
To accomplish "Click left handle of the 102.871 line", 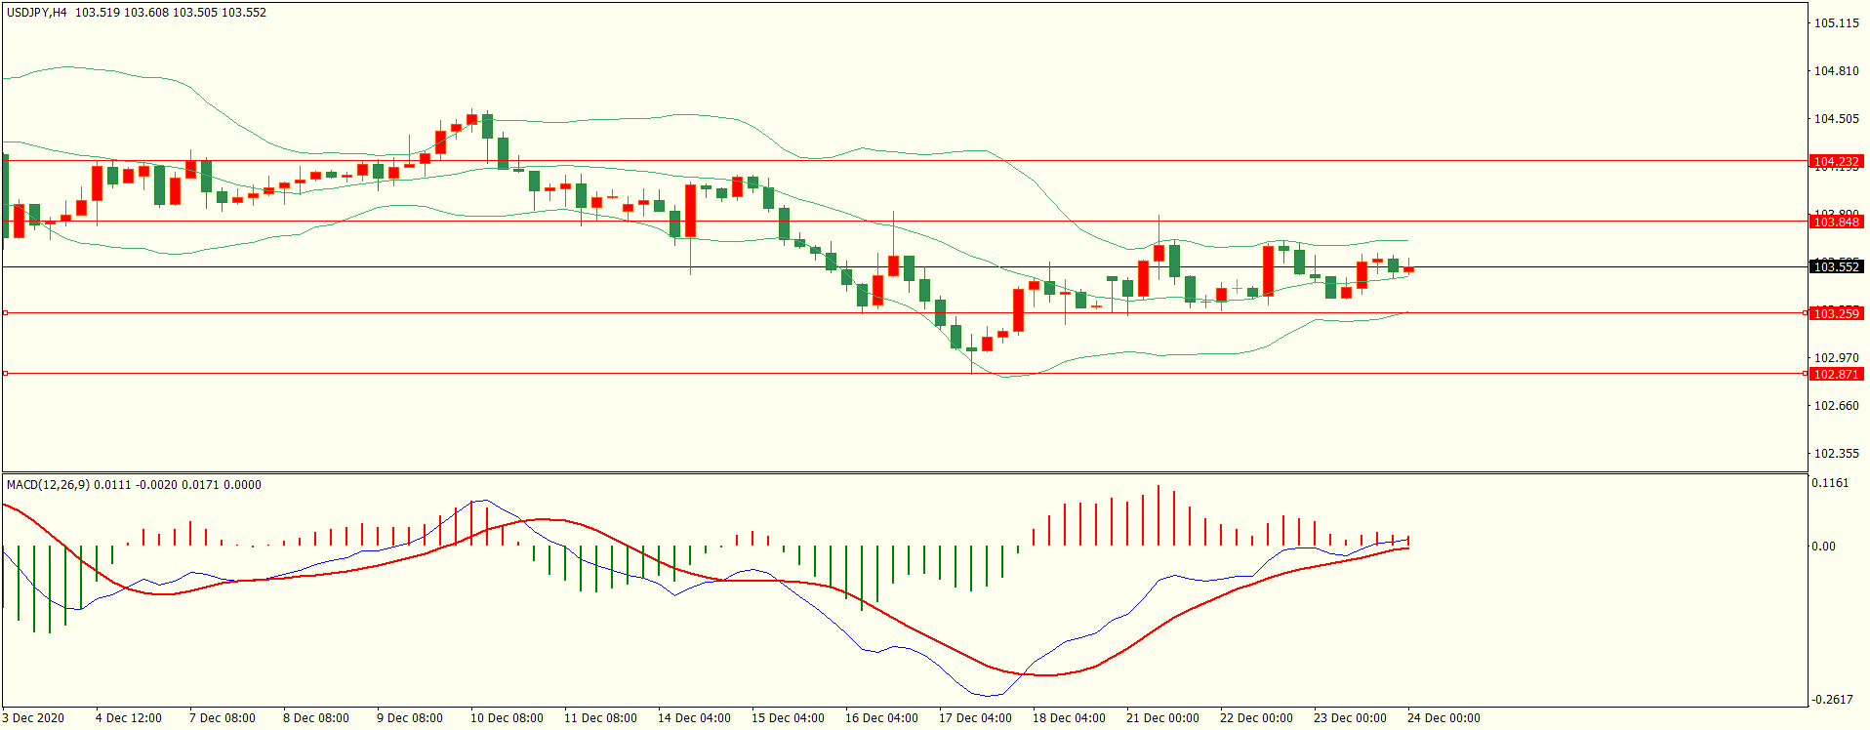I will [x=5, y=374].
